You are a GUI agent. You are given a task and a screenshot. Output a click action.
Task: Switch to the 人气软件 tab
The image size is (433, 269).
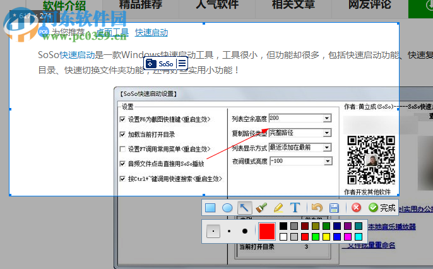217,4
